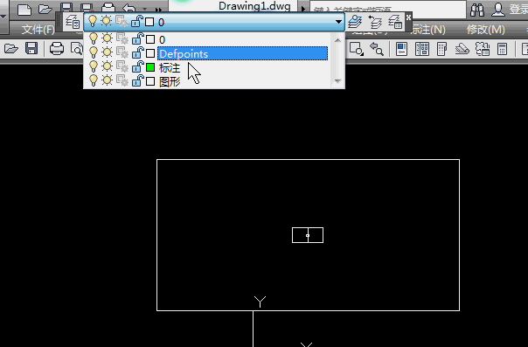This screenshot has height=347, width=528.
Task: Open the Layer States Manager icon
Action: pyautogui.click(x=395, y=22)
